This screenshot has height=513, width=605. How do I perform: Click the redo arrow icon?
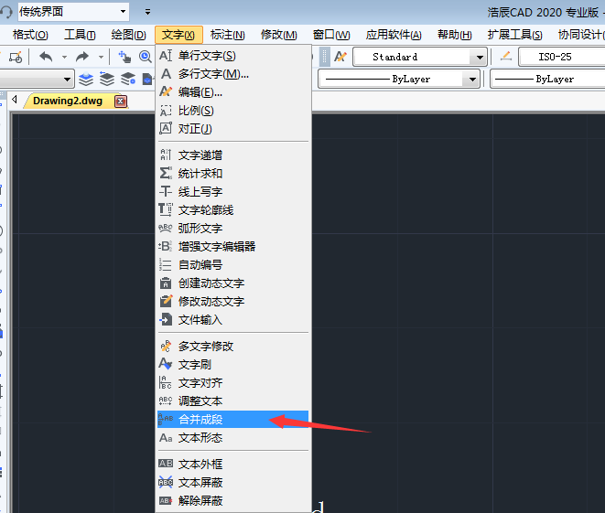83,57
